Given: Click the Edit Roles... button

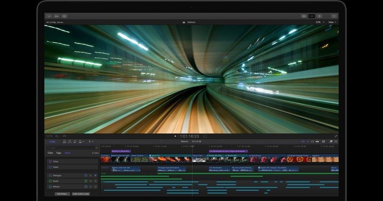Looking at the screenshot, I should 62,194.
